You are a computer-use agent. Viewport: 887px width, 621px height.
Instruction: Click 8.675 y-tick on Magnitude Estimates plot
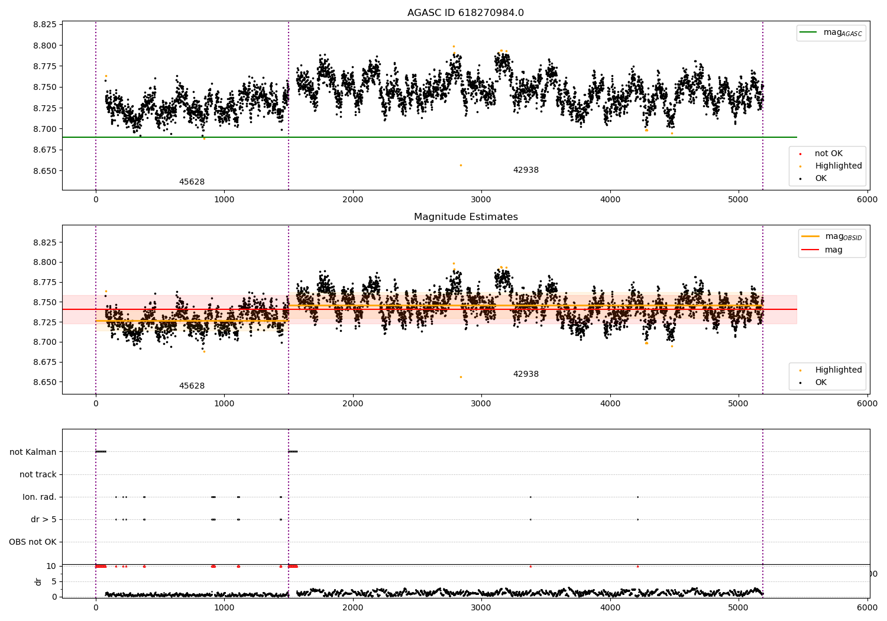click(x=46, y=362)
